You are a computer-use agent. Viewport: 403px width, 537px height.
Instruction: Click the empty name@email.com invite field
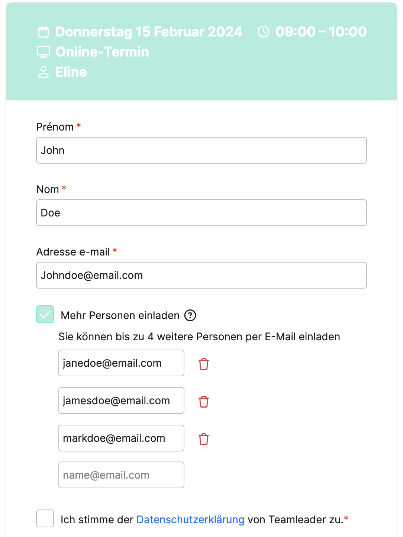(x=121, y=475)
